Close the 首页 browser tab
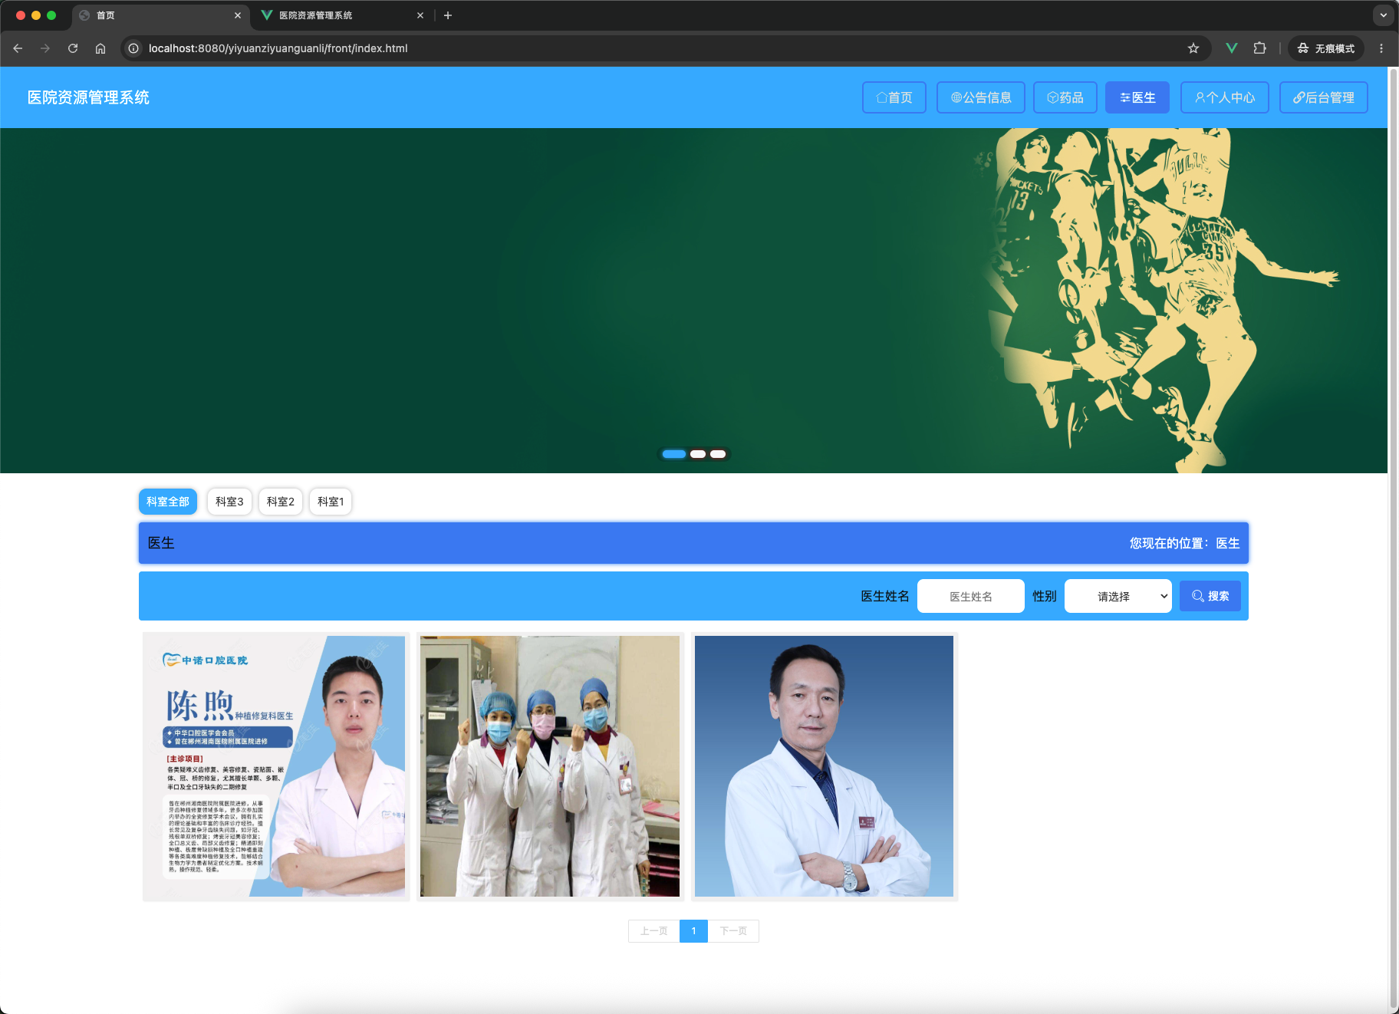 (x=238, y=15)
